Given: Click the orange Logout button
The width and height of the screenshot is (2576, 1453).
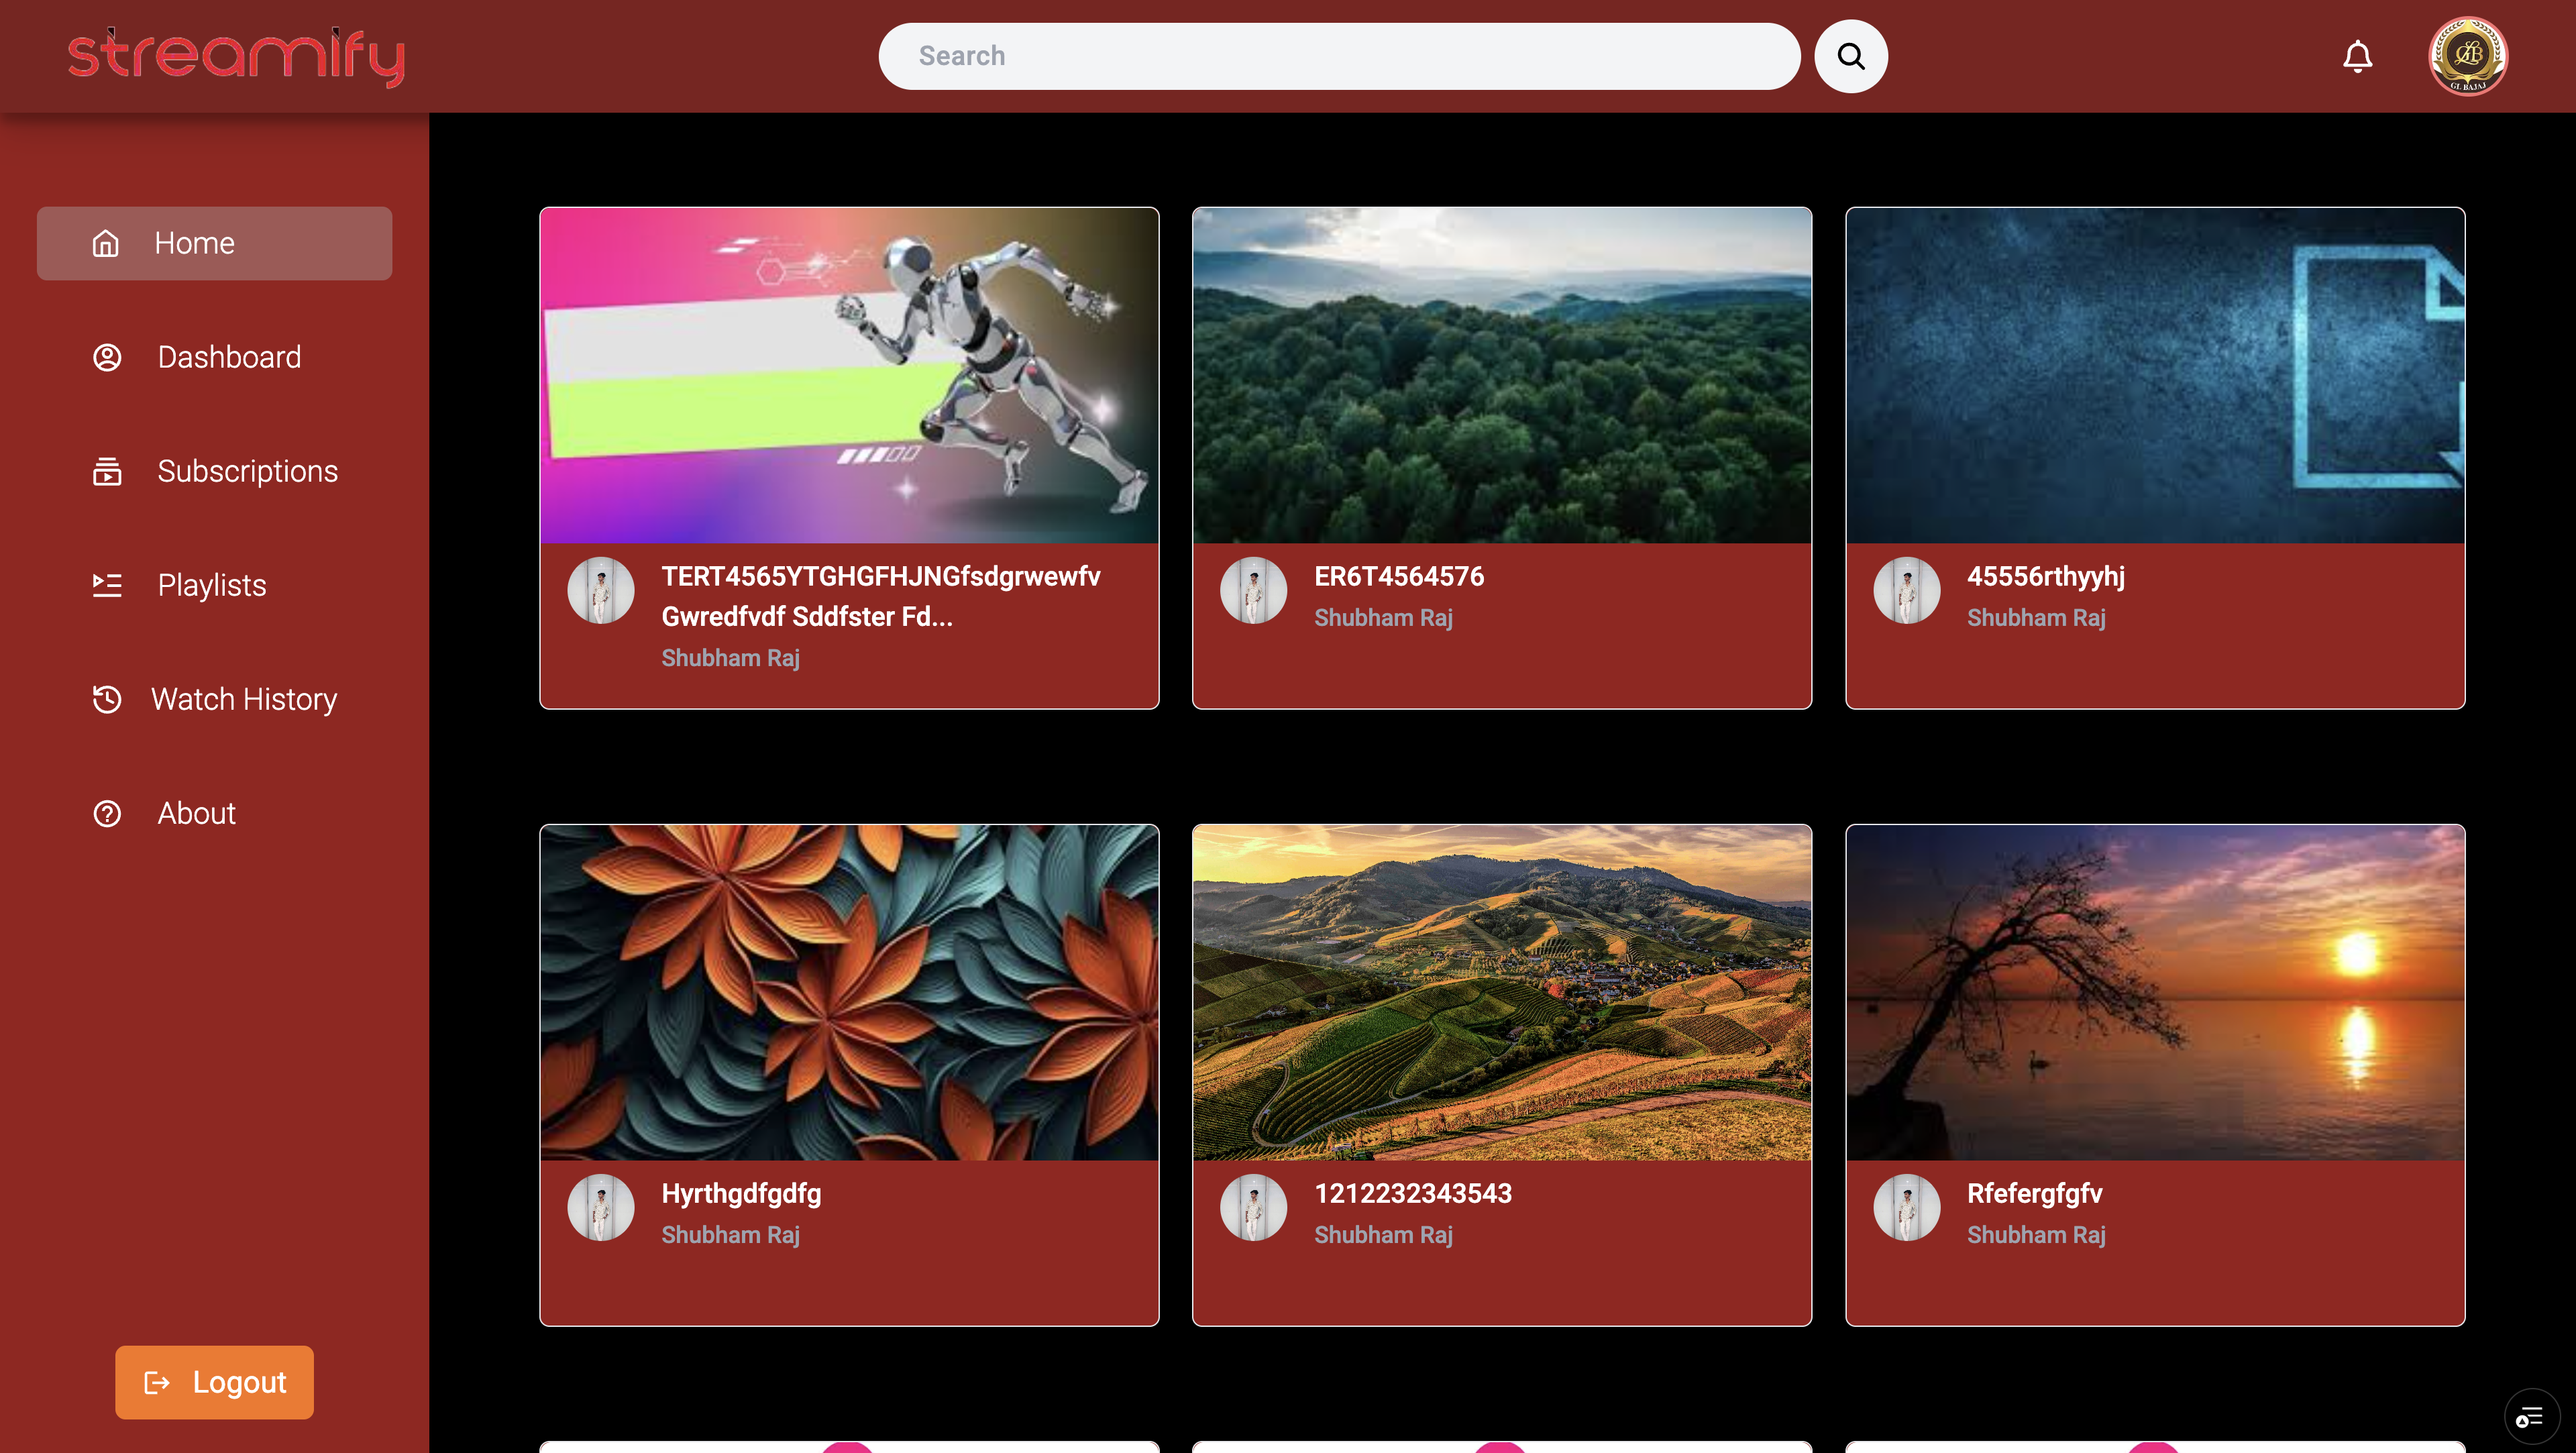Looking at the screenshot, I should [214, 1382].
